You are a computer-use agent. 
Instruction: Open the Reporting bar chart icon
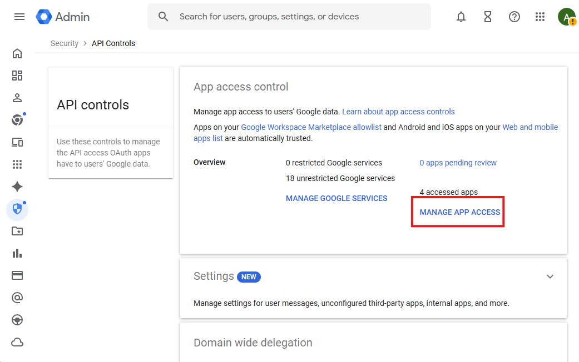tap(17, 254)
